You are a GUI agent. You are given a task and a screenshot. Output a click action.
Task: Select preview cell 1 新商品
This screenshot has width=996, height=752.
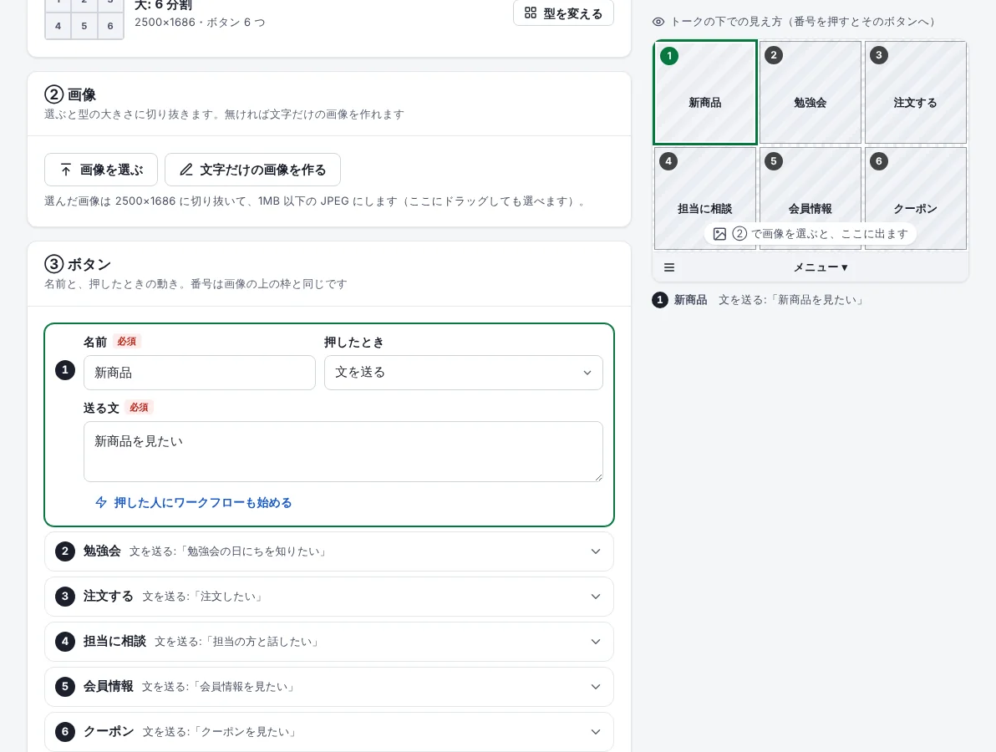pos(705,93)
